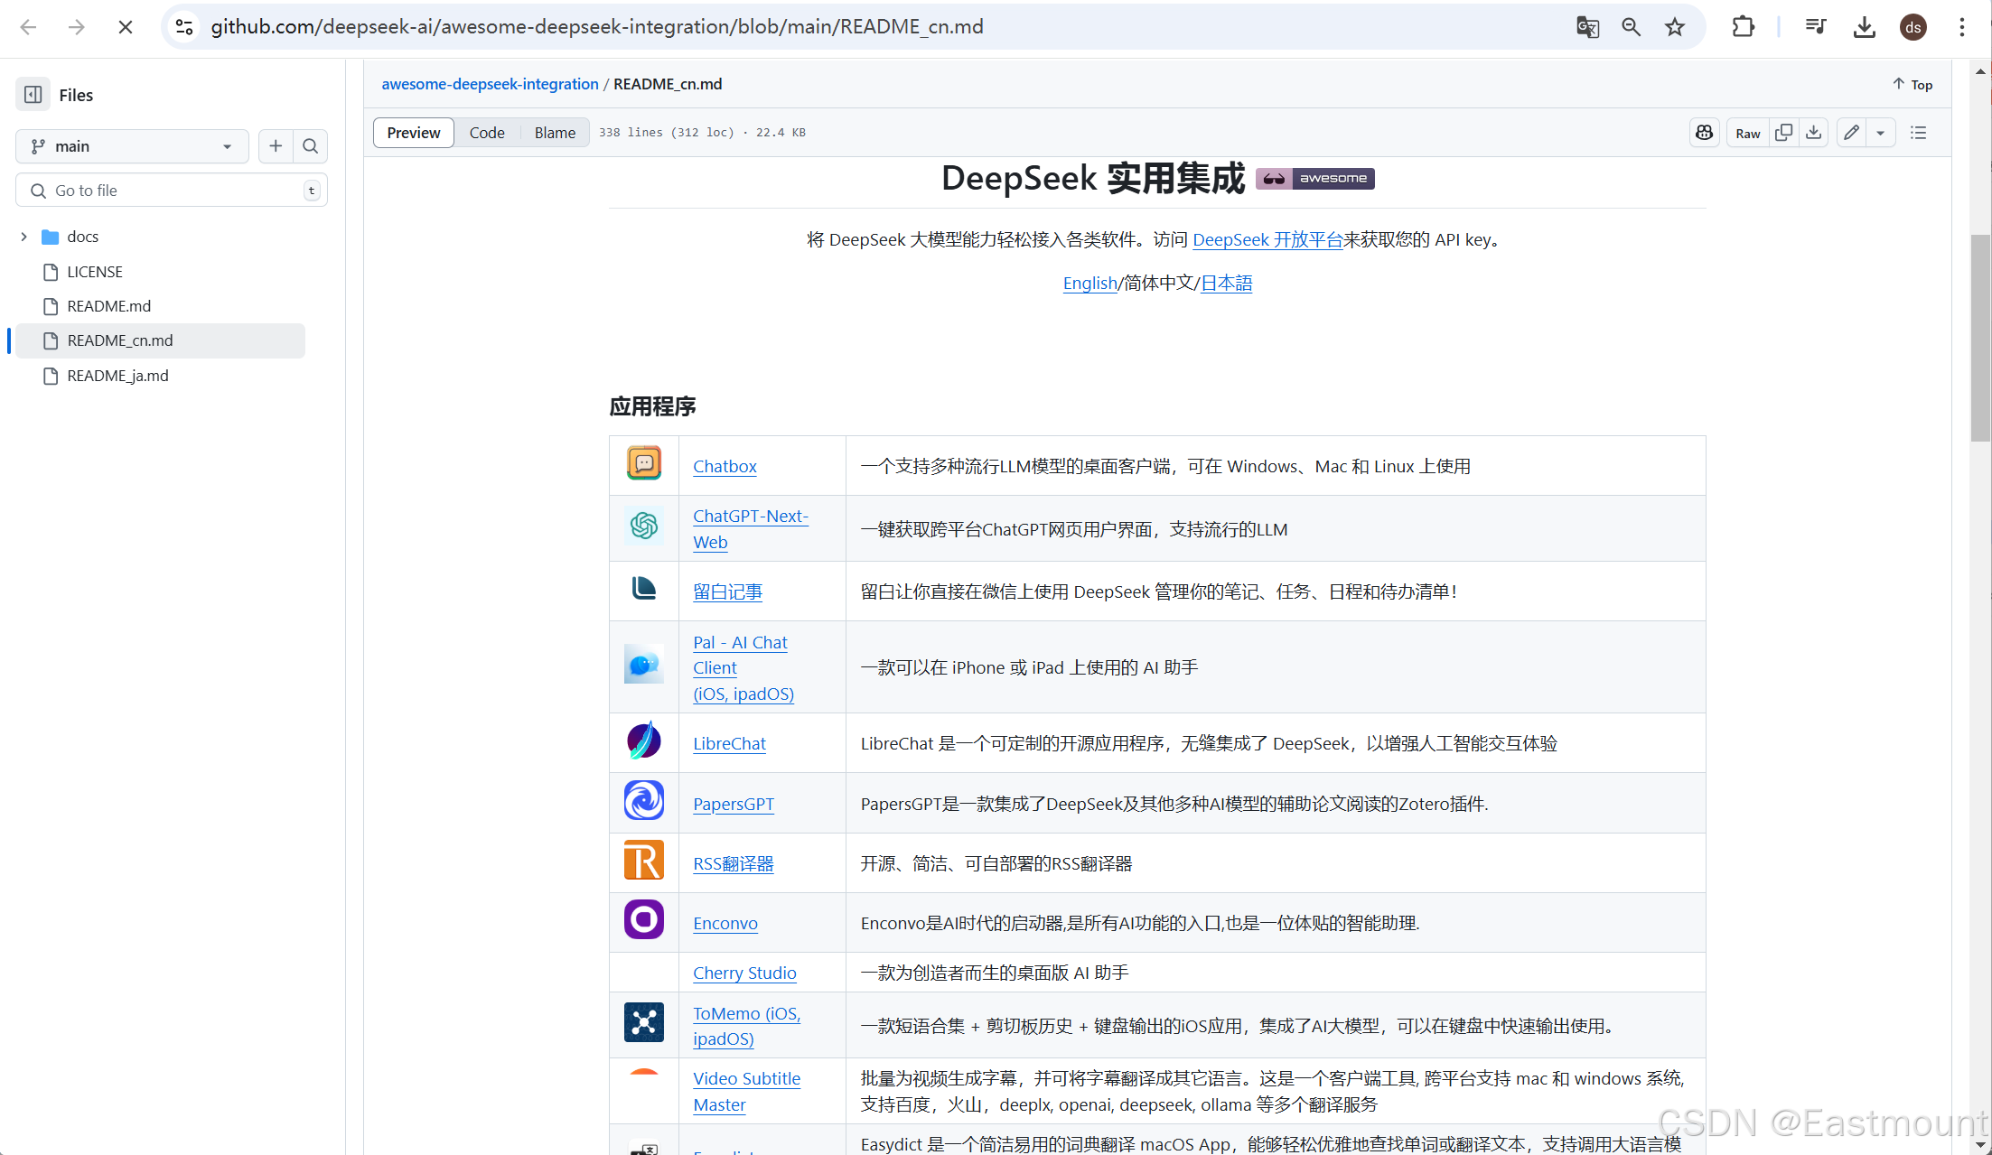Switch to the Blame tab
The width and height of the screenshot is (1992, 1155).
tap(554, 133)
